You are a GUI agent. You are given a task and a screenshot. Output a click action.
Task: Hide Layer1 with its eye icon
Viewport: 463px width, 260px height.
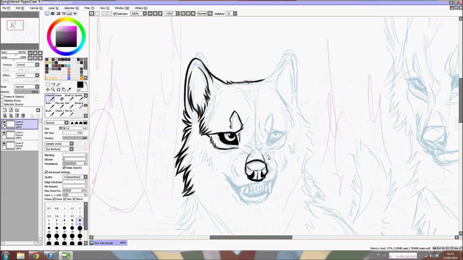[x=4, y=133]
